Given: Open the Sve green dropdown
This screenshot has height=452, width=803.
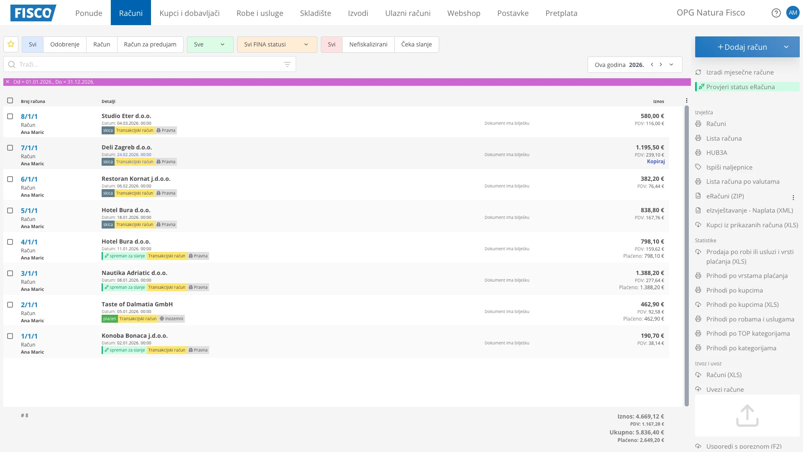Looking at the screenshot, I should [x=210, y=44].
